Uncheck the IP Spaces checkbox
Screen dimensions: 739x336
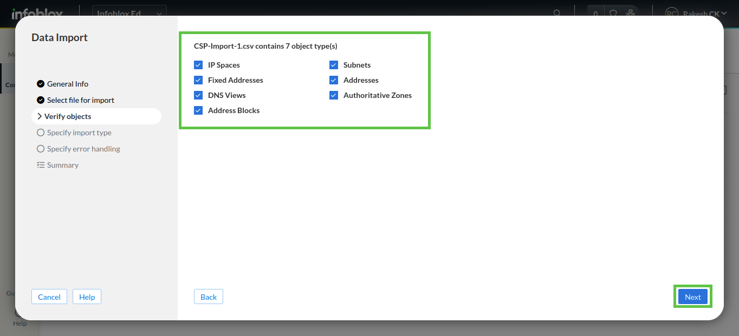(x=198, y=65)
